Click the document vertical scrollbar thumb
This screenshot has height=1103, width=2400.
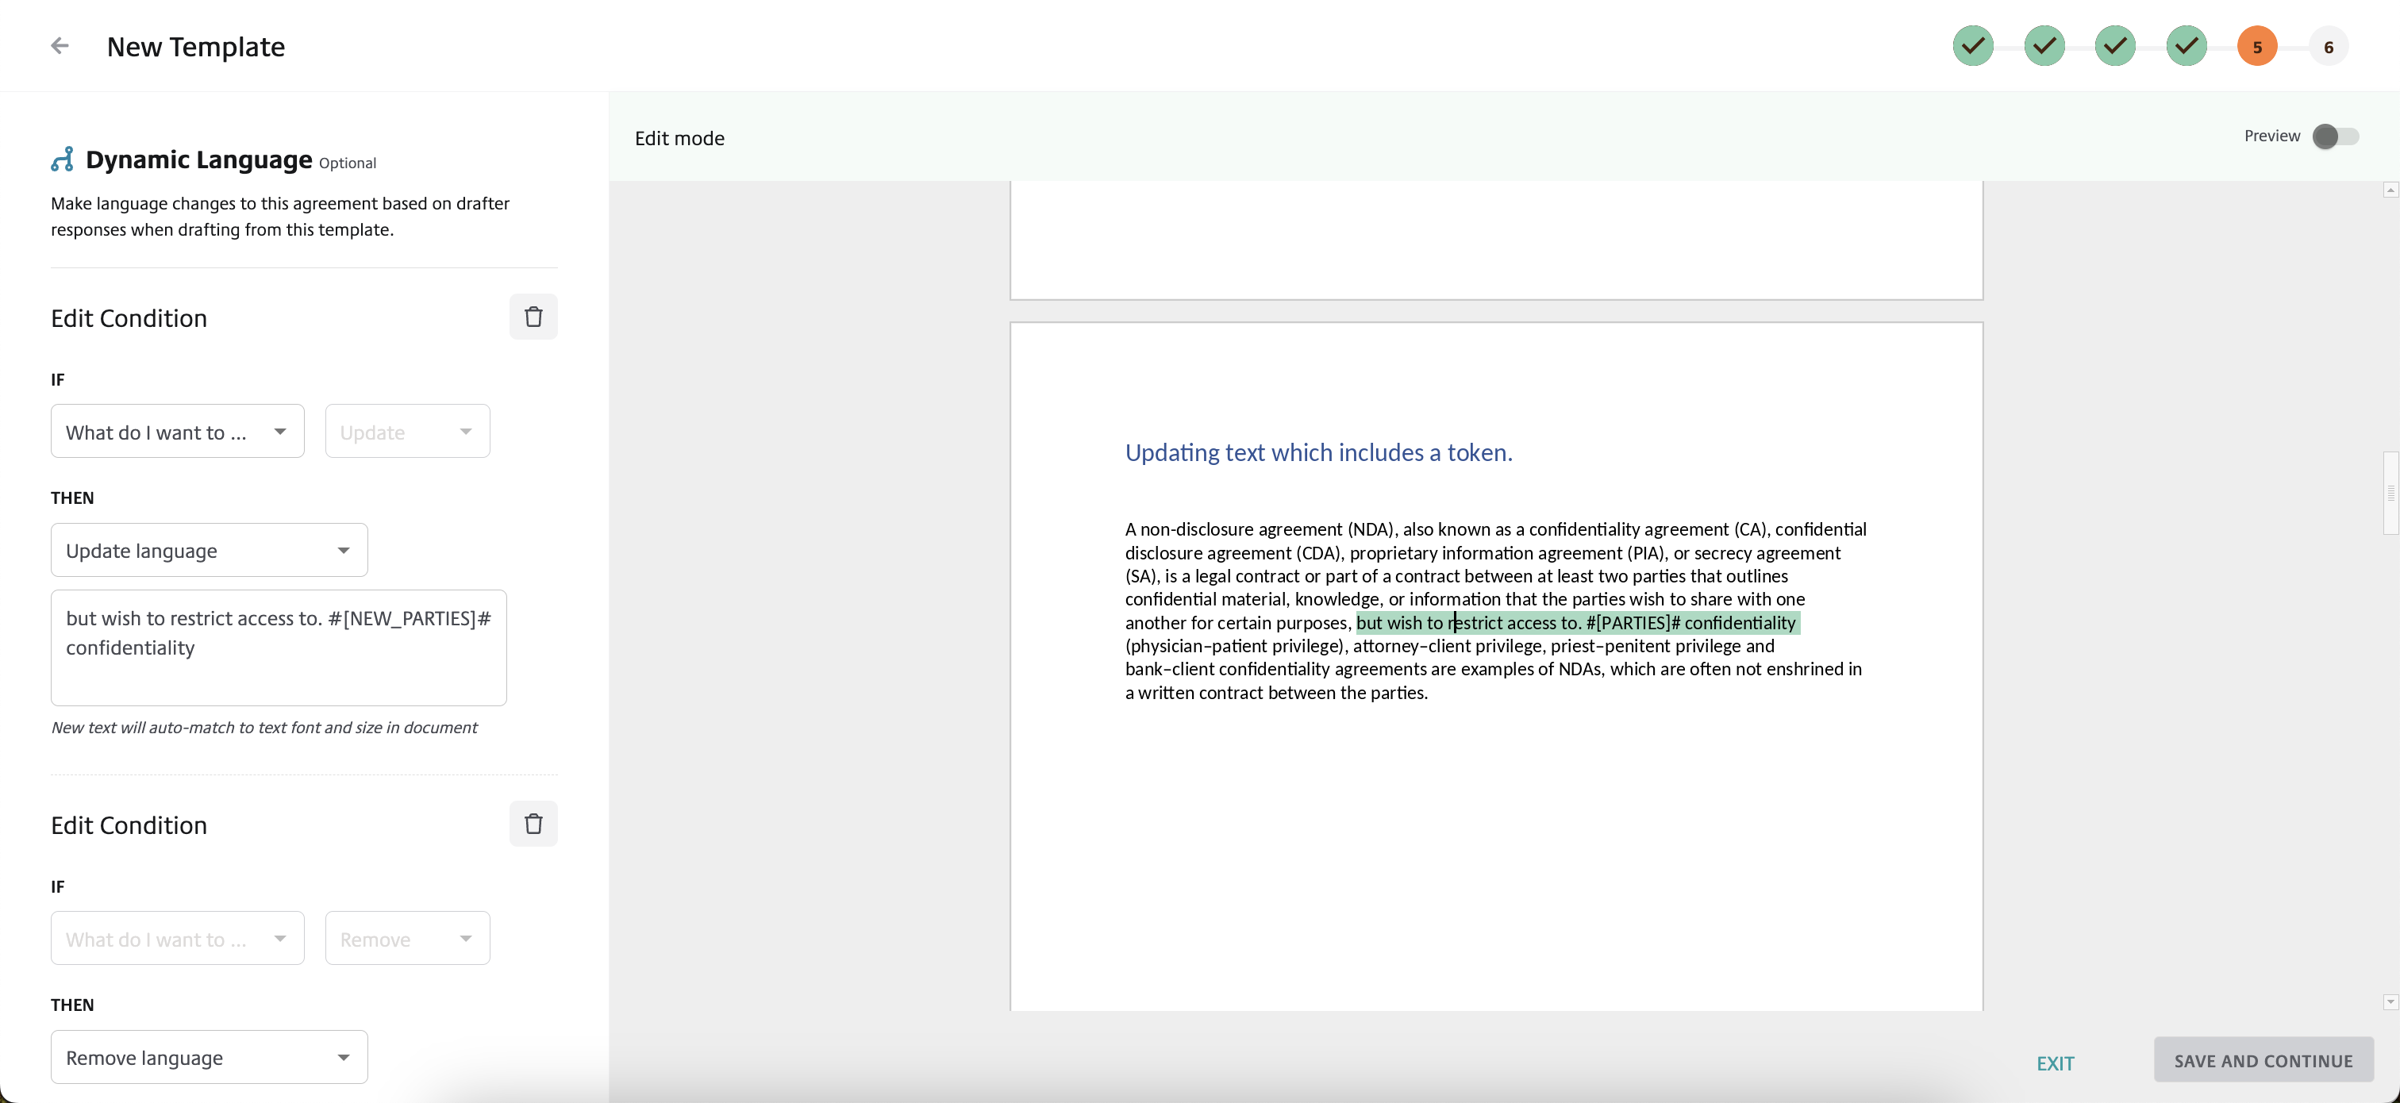coord(2390,493)
